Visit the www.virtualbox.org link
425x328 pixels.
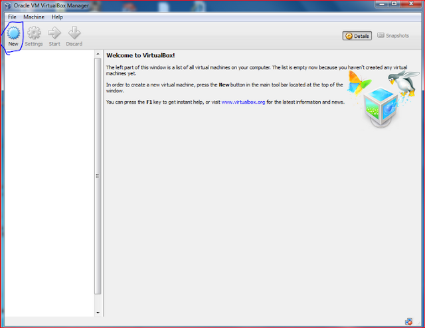[x=243, y=102]
